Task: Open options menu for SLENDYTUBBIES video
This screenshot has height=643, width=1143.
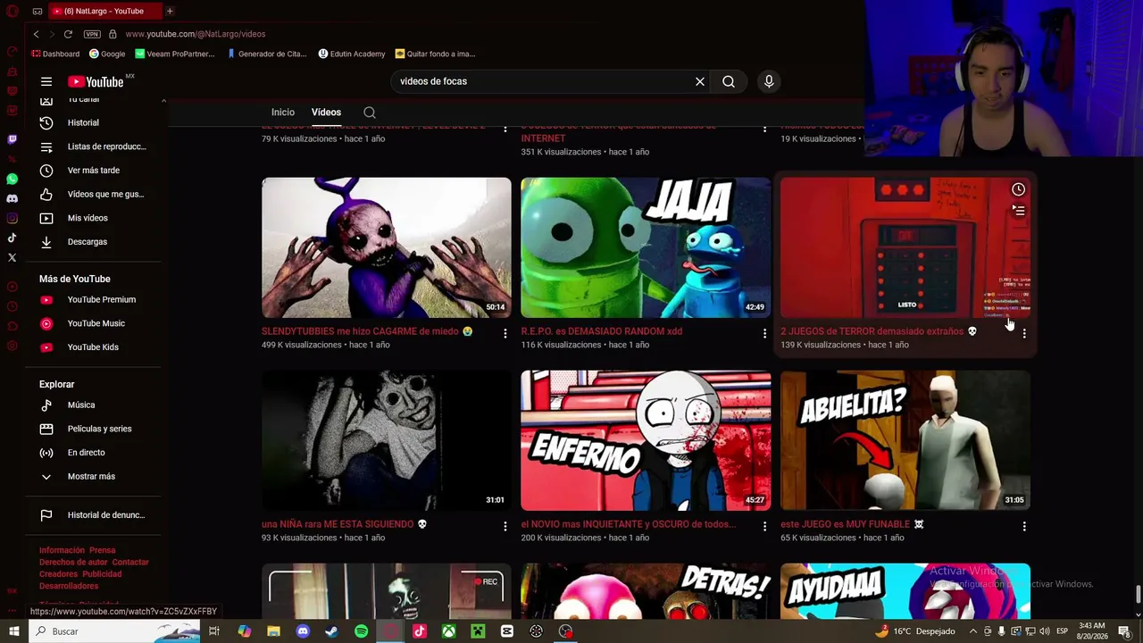Action: tap(505, 333)
